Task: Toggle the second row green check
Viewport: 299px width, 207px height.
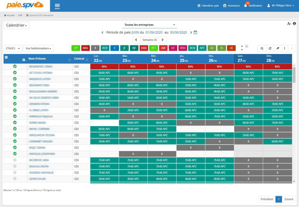Action: 15,73
